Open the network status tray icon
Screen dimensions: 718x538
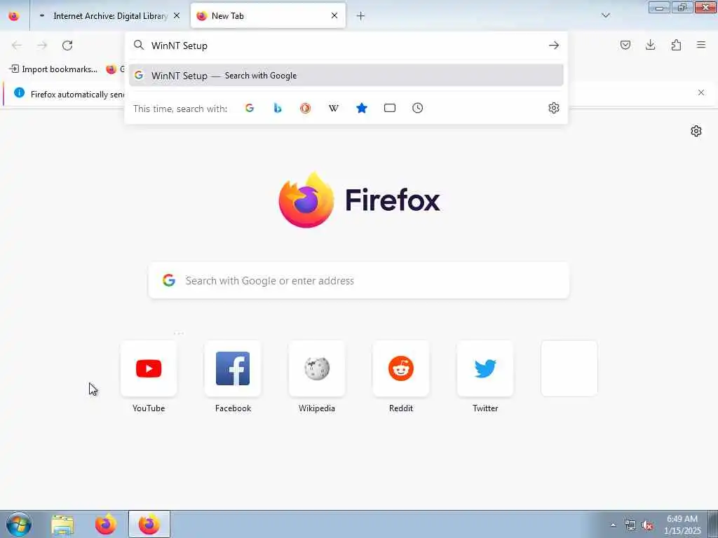point(630,525)
